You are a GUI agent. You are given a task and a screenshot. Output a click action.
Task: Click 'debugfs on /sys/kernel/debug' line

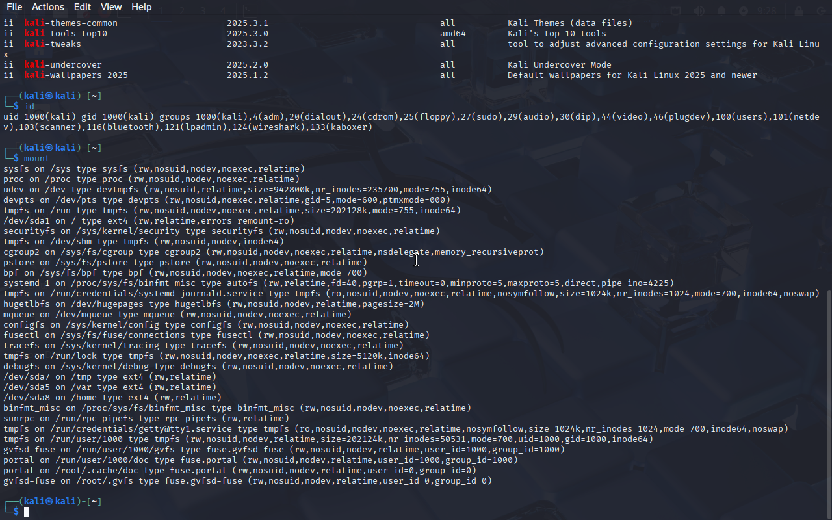click(x=198, y=367)
